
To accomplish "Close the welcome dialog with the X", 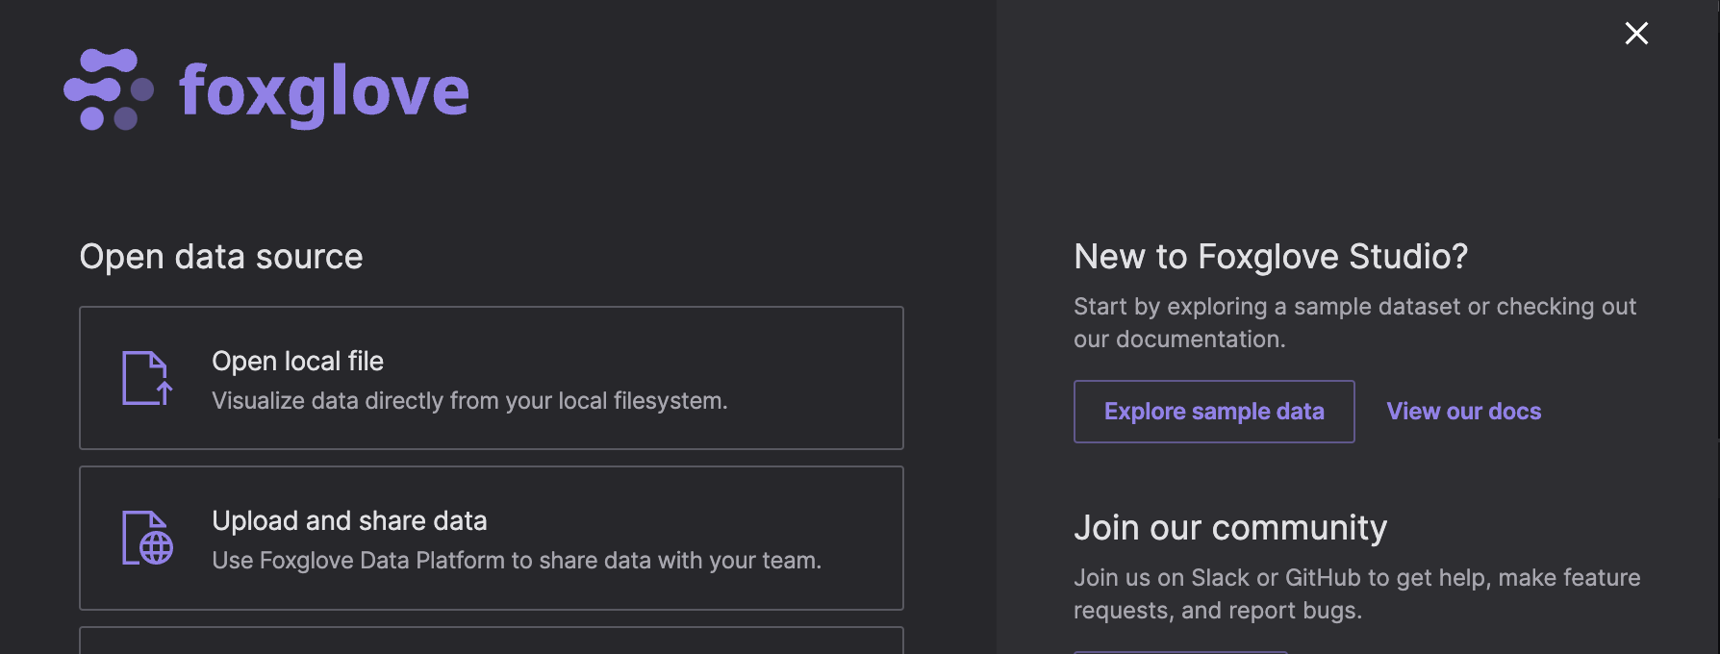I will click(x=1636, y=34).
